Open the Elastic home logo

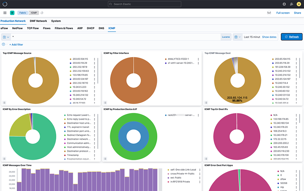coord(5,4)
